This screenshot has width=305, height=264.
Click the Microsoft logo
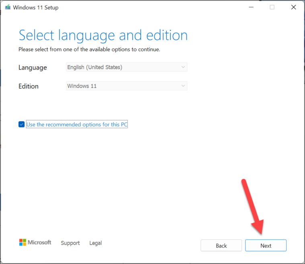coord(35,242)
